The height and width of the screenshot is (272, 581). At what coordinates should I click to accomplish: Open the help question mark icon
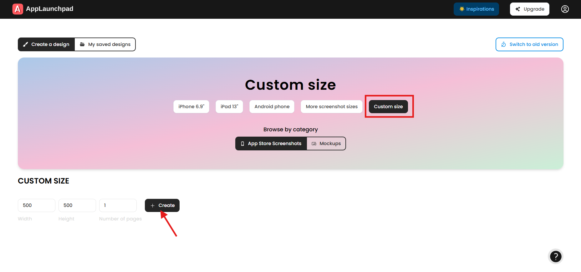pyautogui.click(x=555, y=257)
